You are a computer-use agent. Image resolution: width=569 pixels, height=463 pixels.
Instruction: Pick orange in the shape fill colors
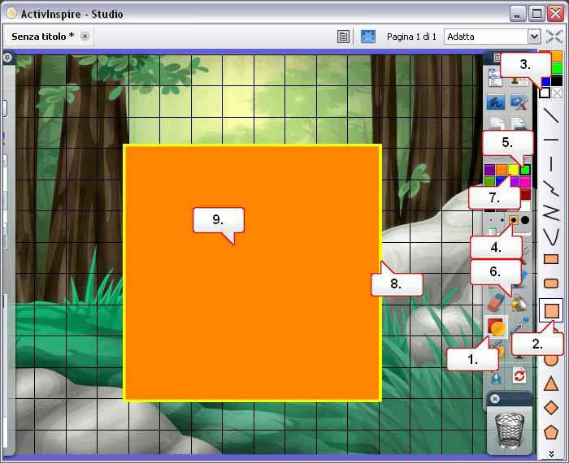pyautogui.click(x=557, y=56)
